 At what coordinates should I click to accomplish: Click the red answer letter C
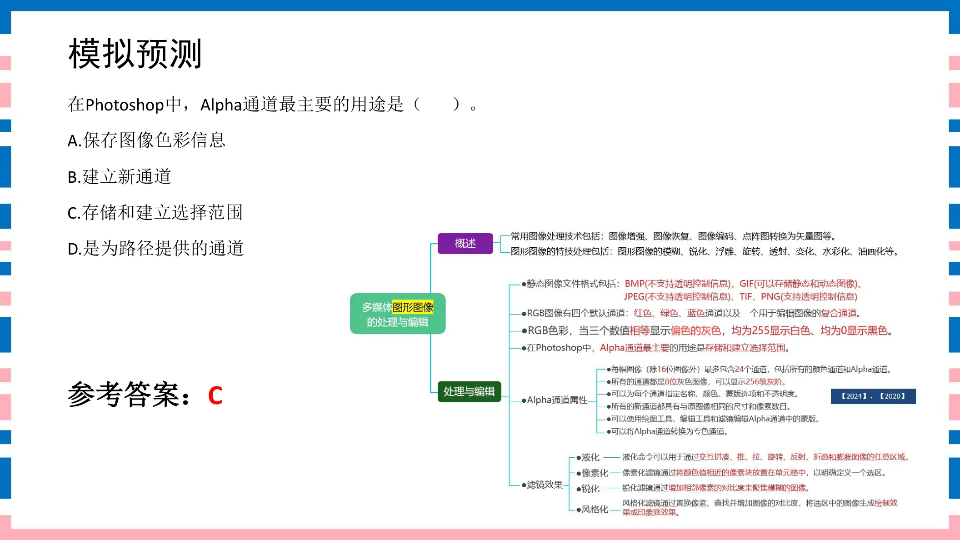click(x=215, y=395)
